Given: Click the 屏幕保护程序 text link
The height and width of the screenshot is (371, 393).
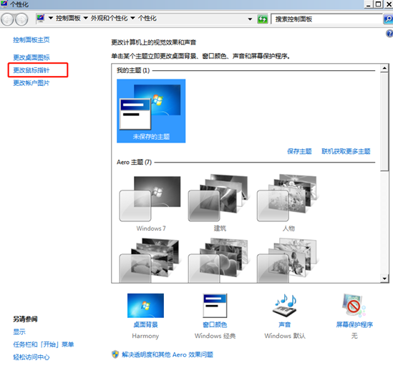Looking at the screenshot, I should tap(354, 324).
